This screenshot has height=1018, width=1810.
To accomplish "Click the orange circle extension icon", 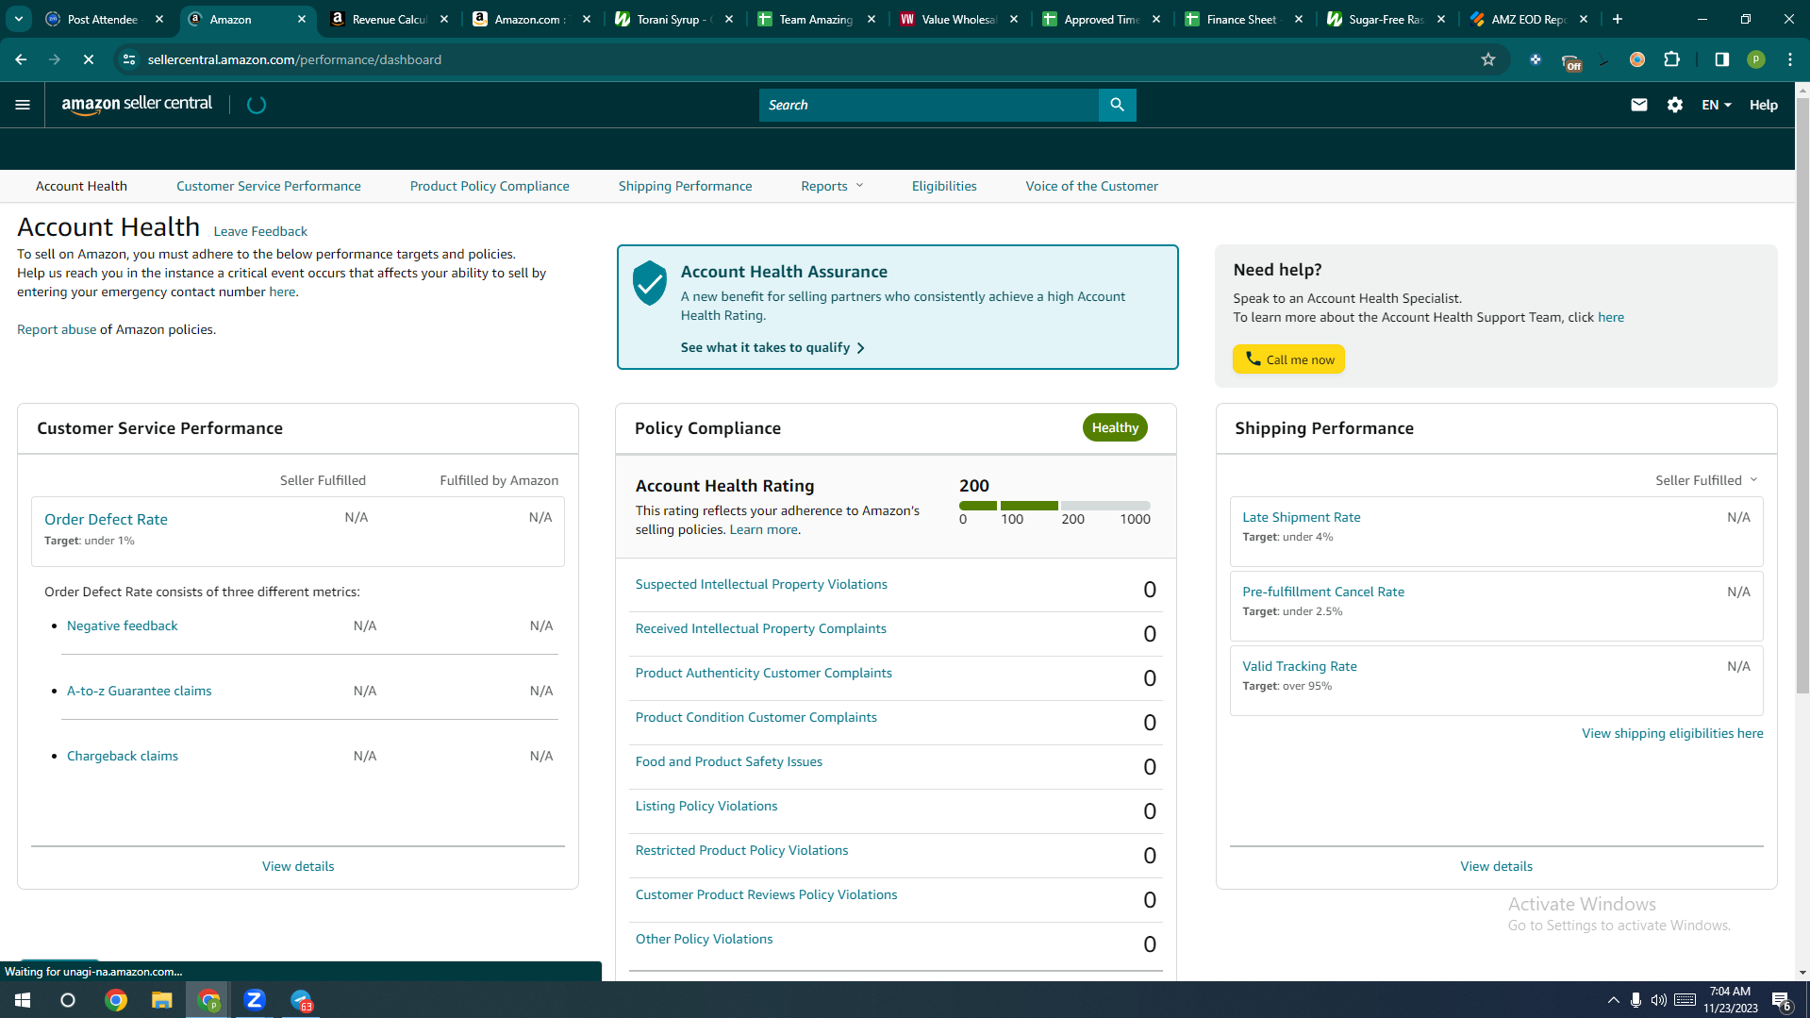I will (1637, 59).
